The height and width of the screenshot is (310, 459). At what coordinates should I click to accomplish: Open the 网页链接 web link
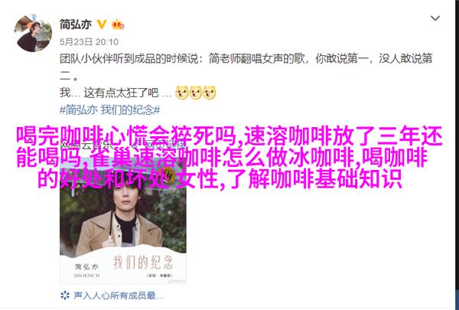coord(166,145)
